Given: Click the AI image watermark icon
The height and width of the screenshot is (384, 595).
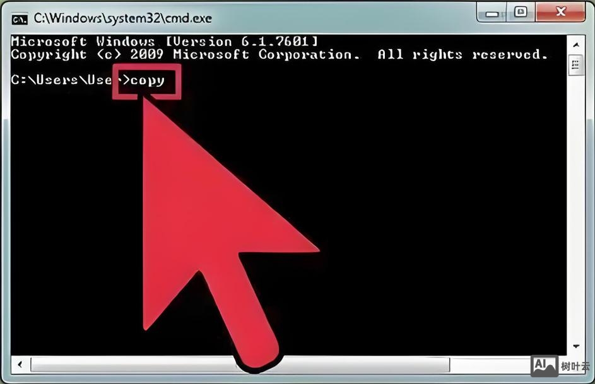Looking at the screenshot, I should [x=544, y=366].
